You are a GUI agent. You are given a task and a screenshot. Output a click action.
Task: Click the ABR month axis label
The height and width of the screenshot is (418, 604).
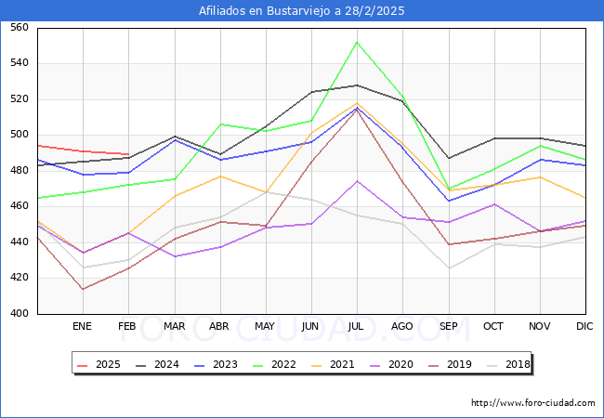(x=219, y=326)
